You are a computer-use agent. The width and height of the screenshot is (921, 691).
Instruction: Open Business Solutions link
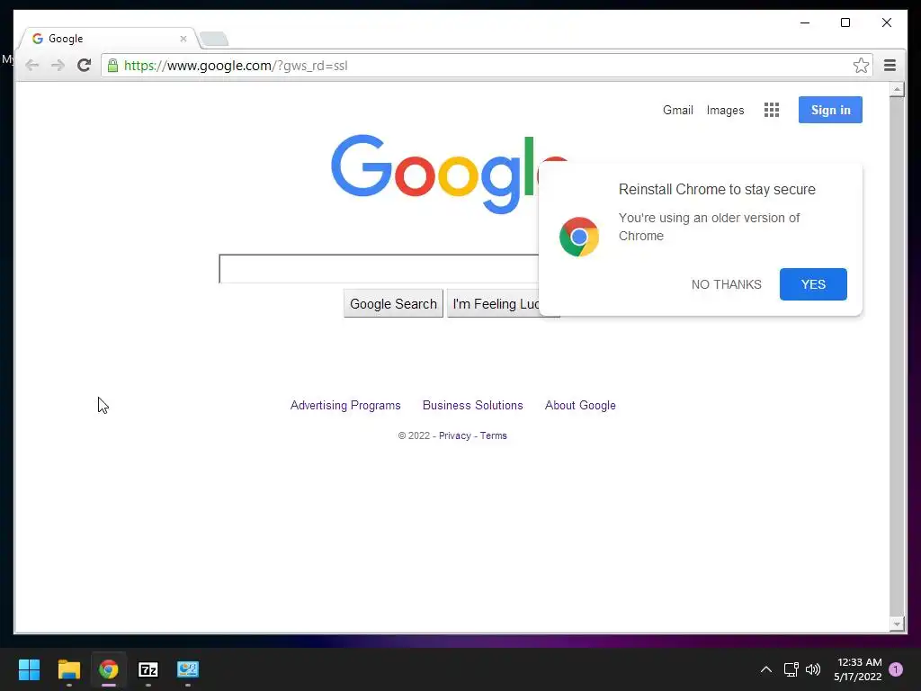coord(473,406)
